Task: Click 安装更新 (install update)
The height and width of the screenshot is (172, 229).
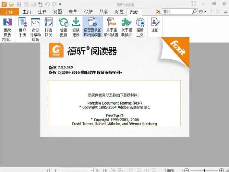Action: (76, 27)
